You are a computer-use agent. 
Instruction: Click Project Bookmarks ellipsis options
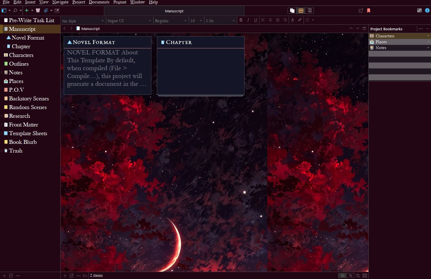(421, 29)
